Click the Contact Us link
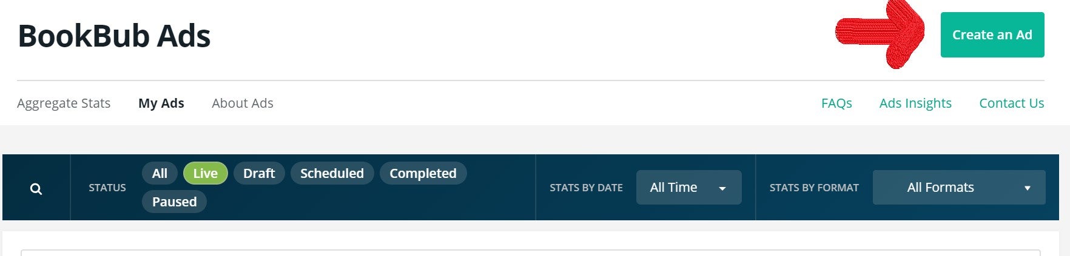 [1011, 103]
